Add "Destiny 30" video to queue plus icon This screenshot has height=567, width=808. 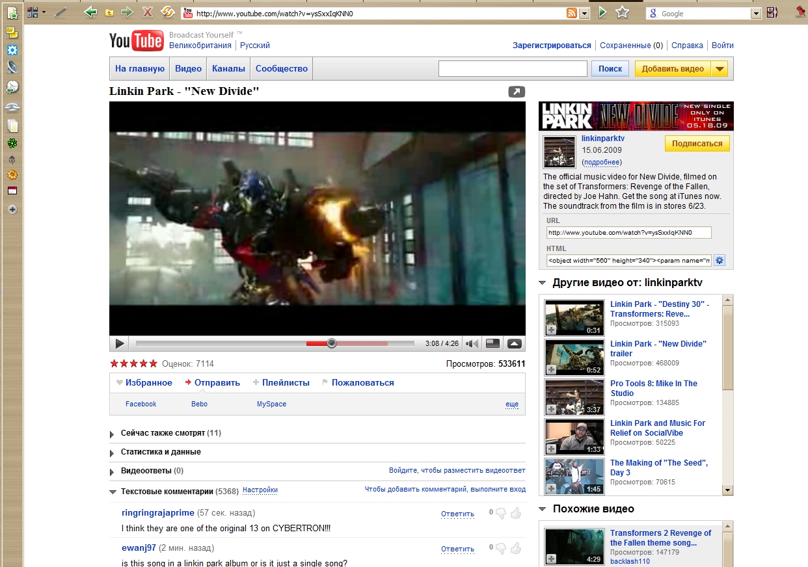click(551, 330)
